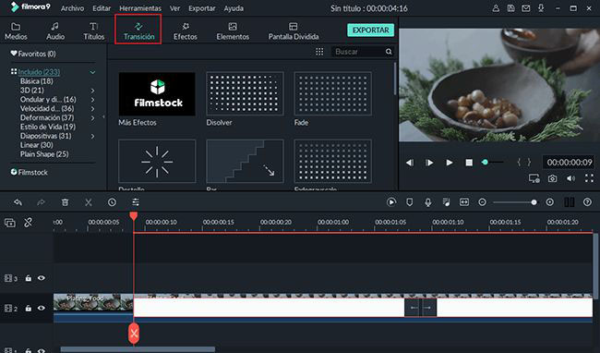Expand the Velocidad d... (36) arrow

[x=92, y=109]
